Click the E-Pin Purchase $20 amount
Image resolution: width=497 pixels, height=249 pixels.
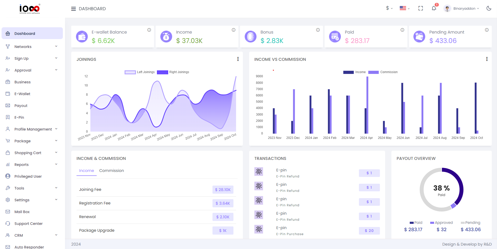[x=369, y=231]
